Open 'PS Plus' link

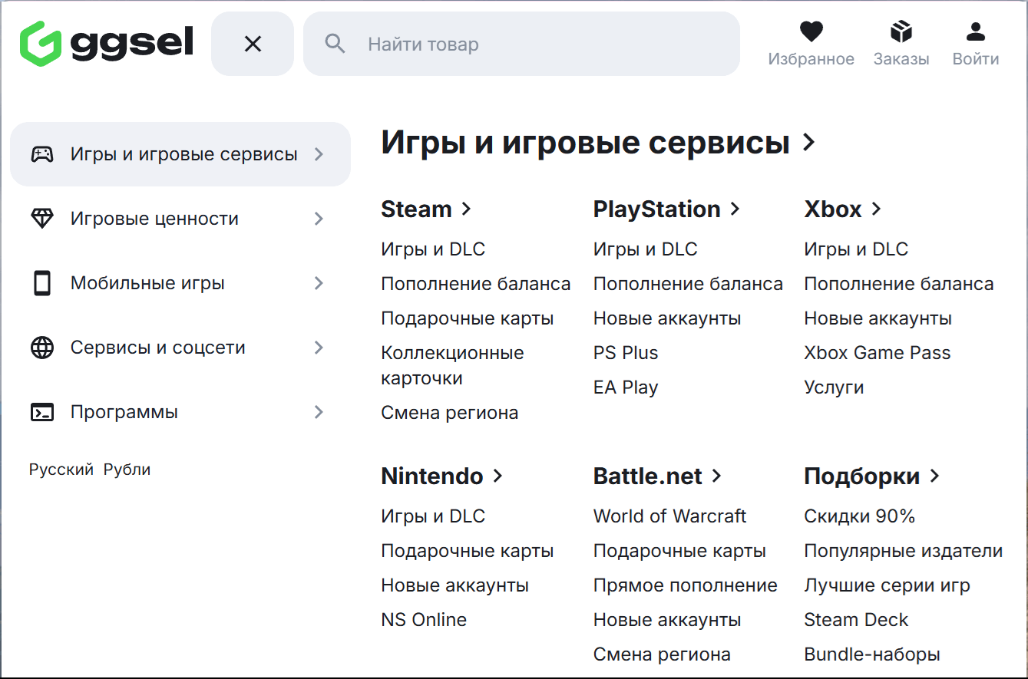tap(626, 353)
